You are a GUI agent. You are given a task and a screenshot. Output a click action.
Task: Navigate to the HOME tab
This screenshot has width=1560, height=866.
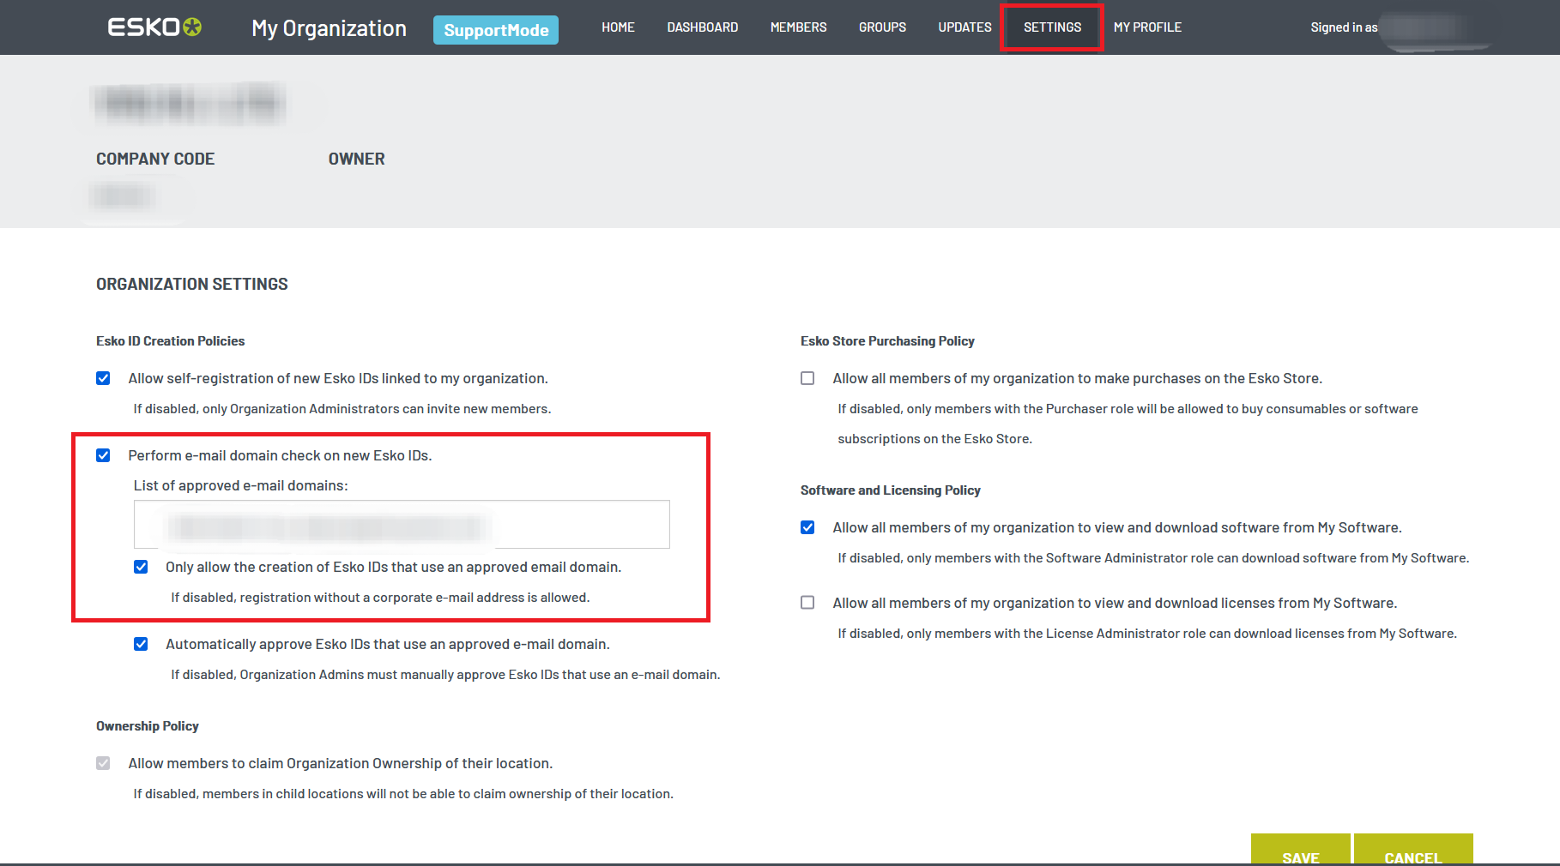pyautogui.click(x=618, y=27)
